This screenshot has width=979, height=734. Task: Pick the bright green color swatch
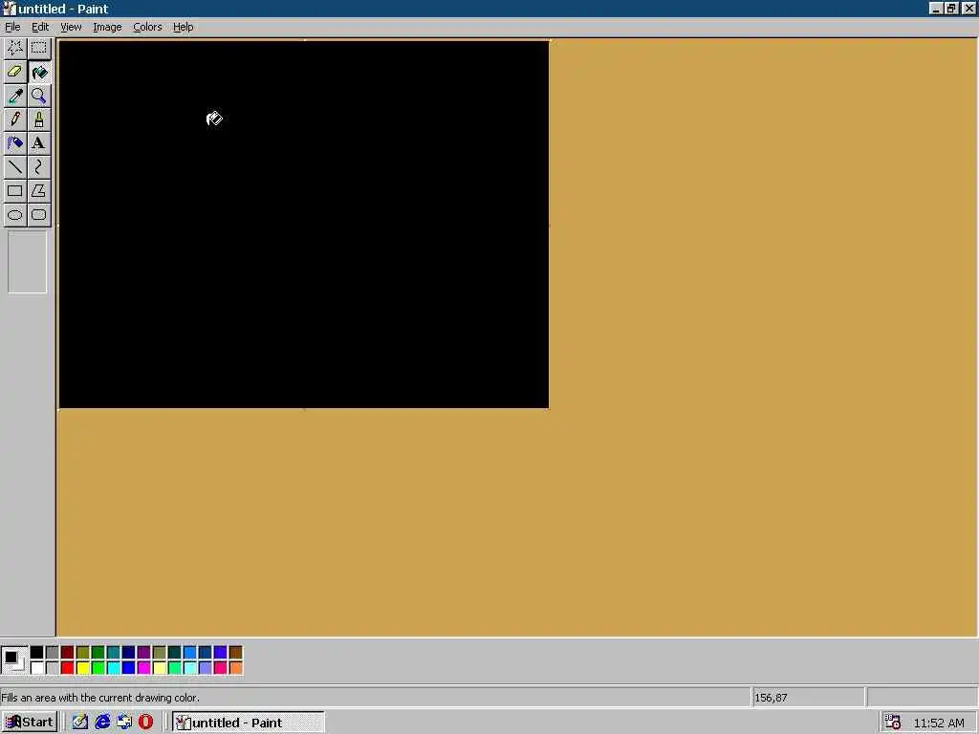tap(98, 668)
